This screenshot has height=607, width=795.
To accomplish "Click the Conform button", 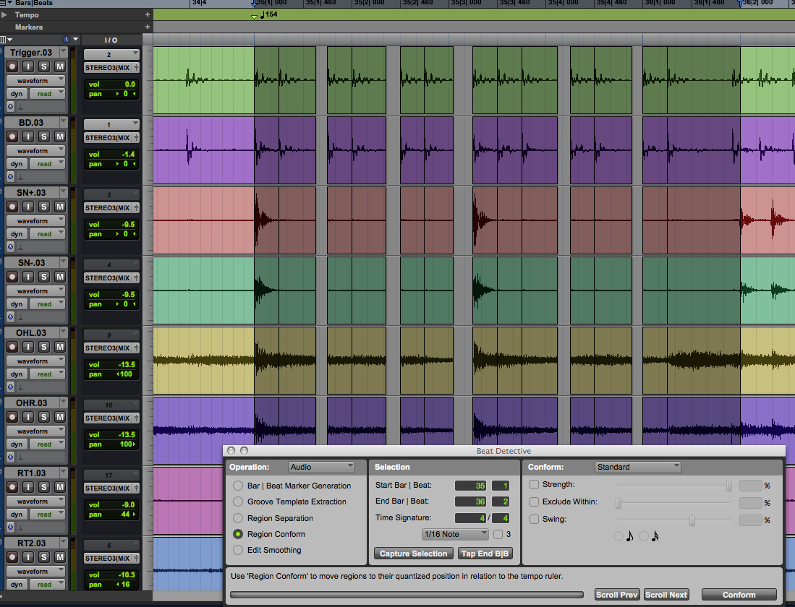I will (739, 595).
